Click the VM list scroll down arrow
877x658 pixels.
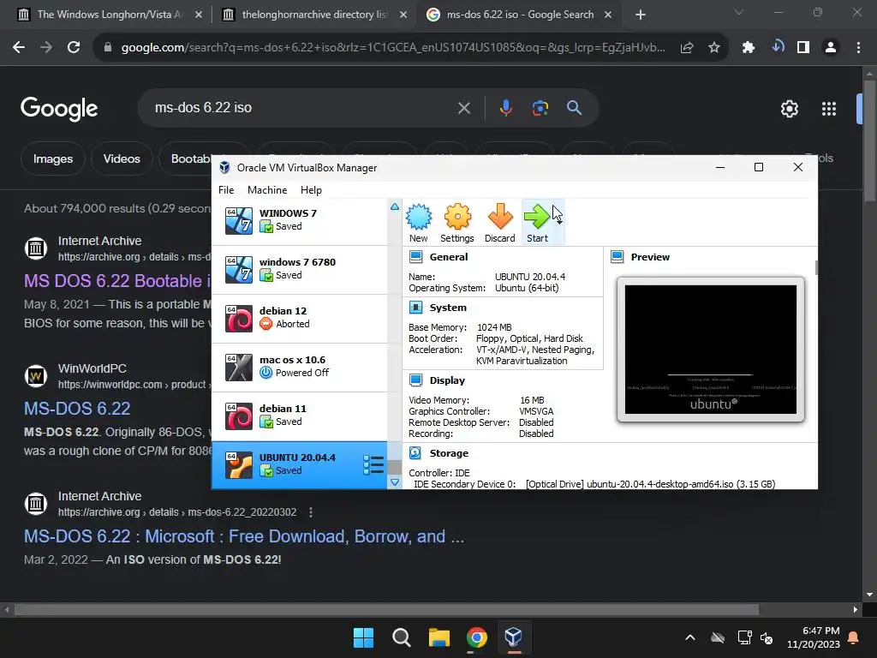pos(395,482)
